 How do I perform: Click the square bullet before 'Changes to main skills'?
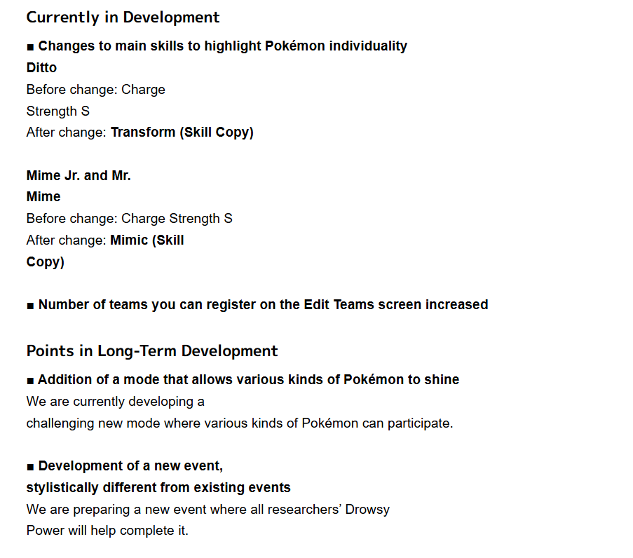(x=30, y=47)
